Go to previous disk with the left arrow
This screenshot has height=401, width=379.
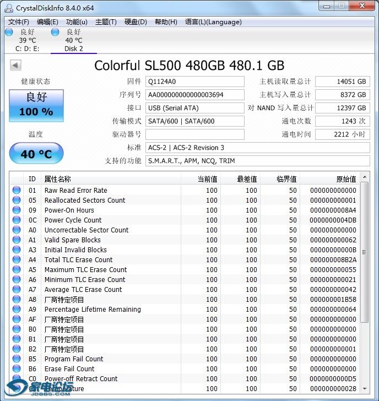point(15,65)
